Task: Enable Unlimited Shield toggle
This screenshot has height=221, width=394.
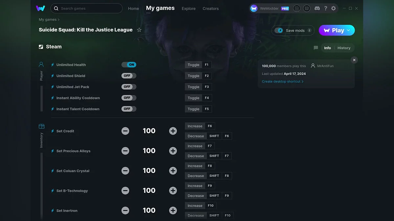Action: pos(129,76)
